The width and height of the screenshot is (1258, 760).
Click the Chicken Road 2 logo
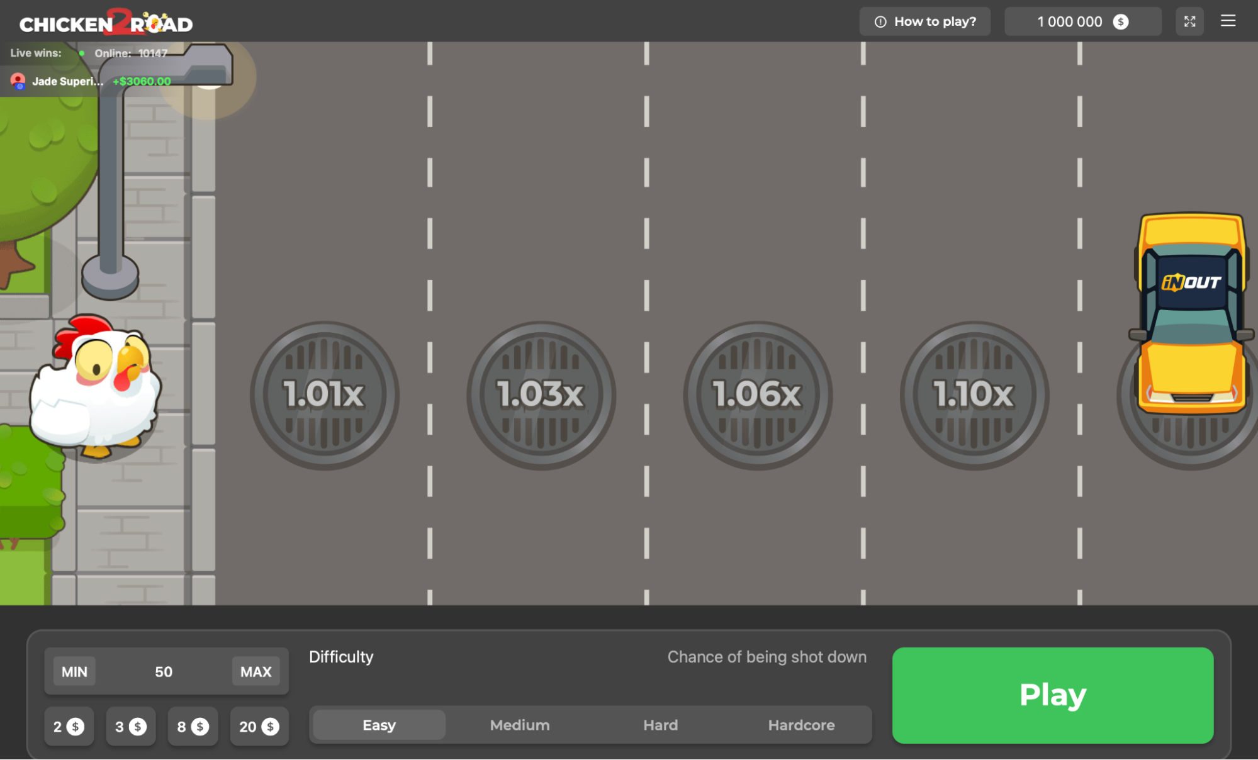106,23
